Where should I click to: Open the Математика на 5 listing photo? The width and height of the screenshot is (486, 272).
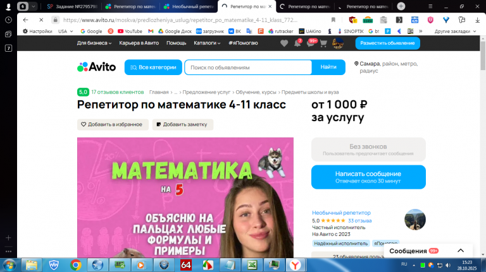(185, 198)
